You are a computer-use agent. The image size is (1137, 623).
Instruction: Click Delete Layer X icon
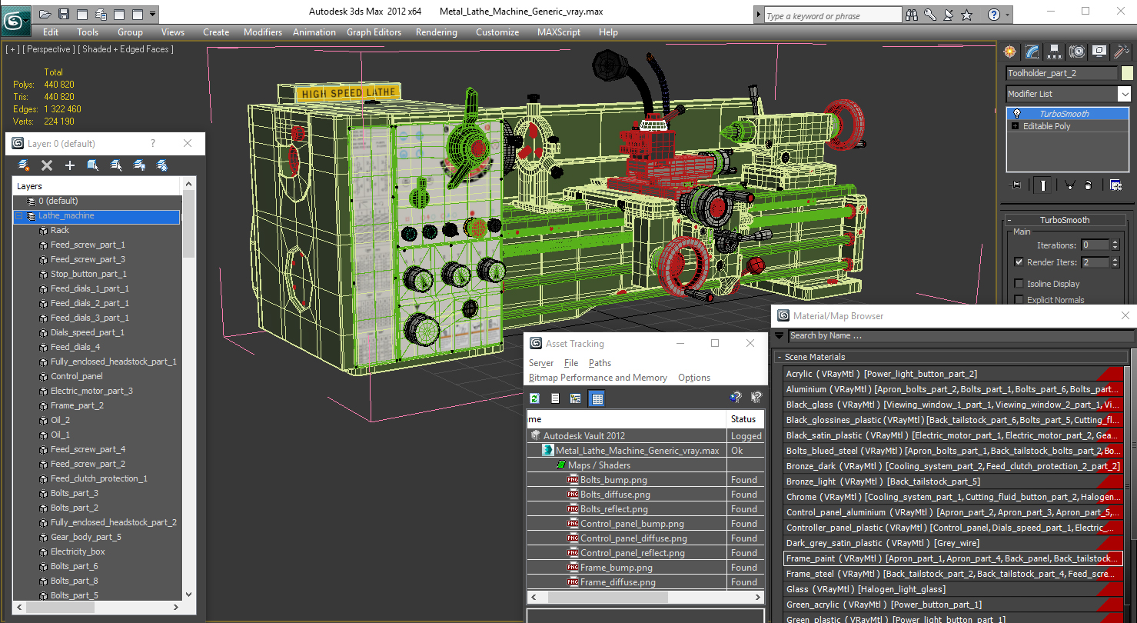pos(47,165)
